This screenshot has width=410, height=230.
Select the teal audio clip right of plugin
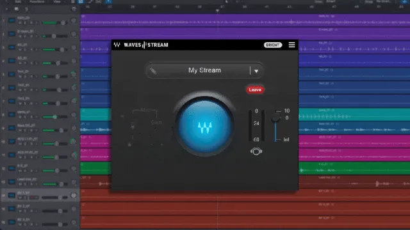[x=354, y=114]
